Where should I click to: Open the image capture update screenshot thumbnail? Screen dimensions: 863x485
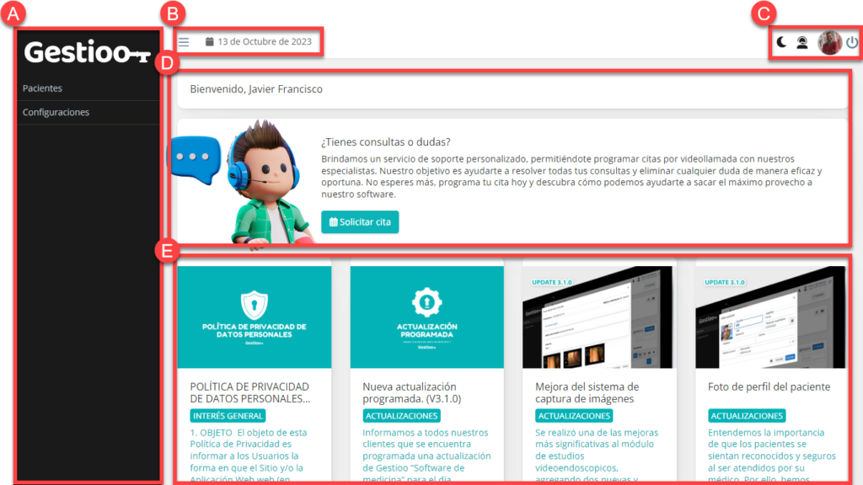pyautogui.click(x=599, y=317)
